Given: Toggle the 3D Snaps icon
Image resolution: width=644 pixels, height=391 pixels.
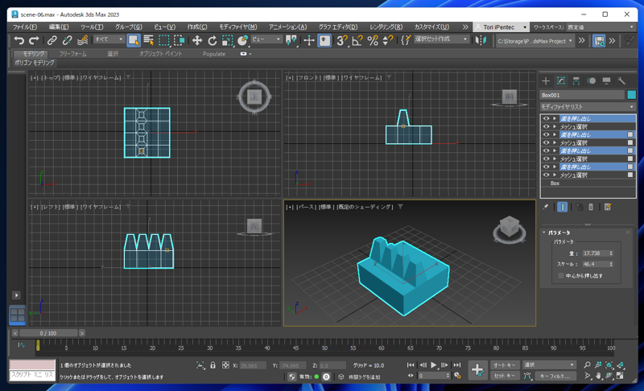Looking at the screenshot, I should (341, 40).
